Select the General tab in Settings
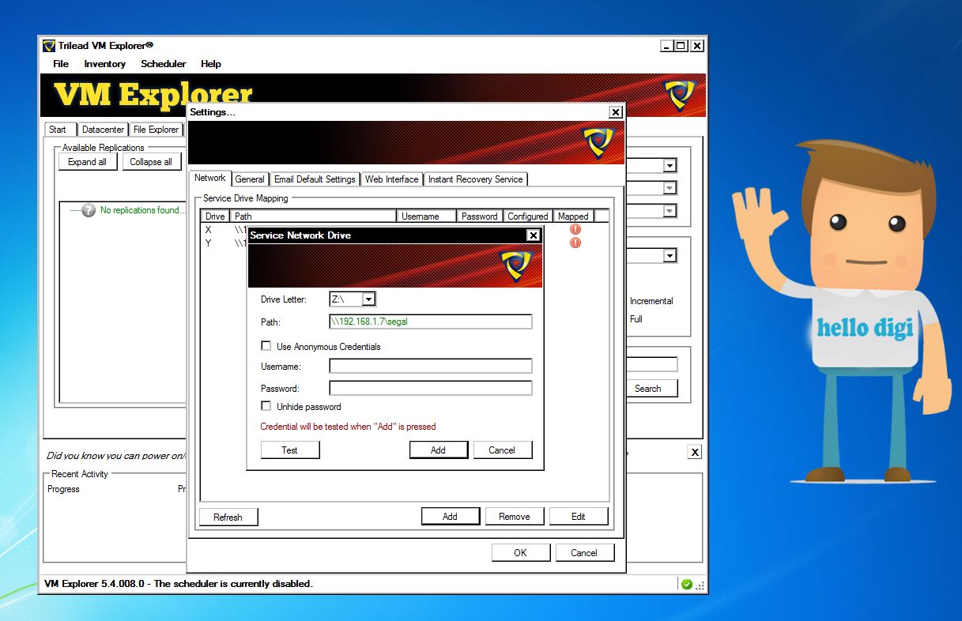The width and height of the screenshot is (962, 621). point(250,179)
